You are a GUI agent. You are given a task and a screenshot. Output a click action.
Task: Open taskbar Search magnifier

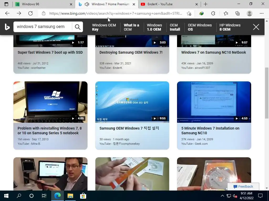[19, 196]
